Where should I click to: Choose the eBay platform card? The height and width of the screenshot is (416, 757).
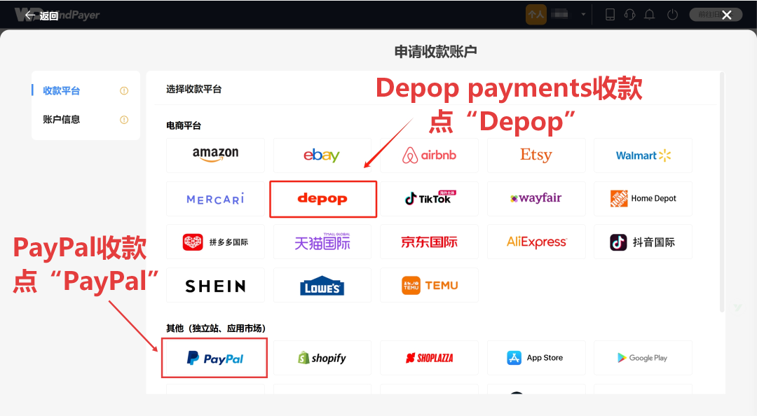pos(322,155)
